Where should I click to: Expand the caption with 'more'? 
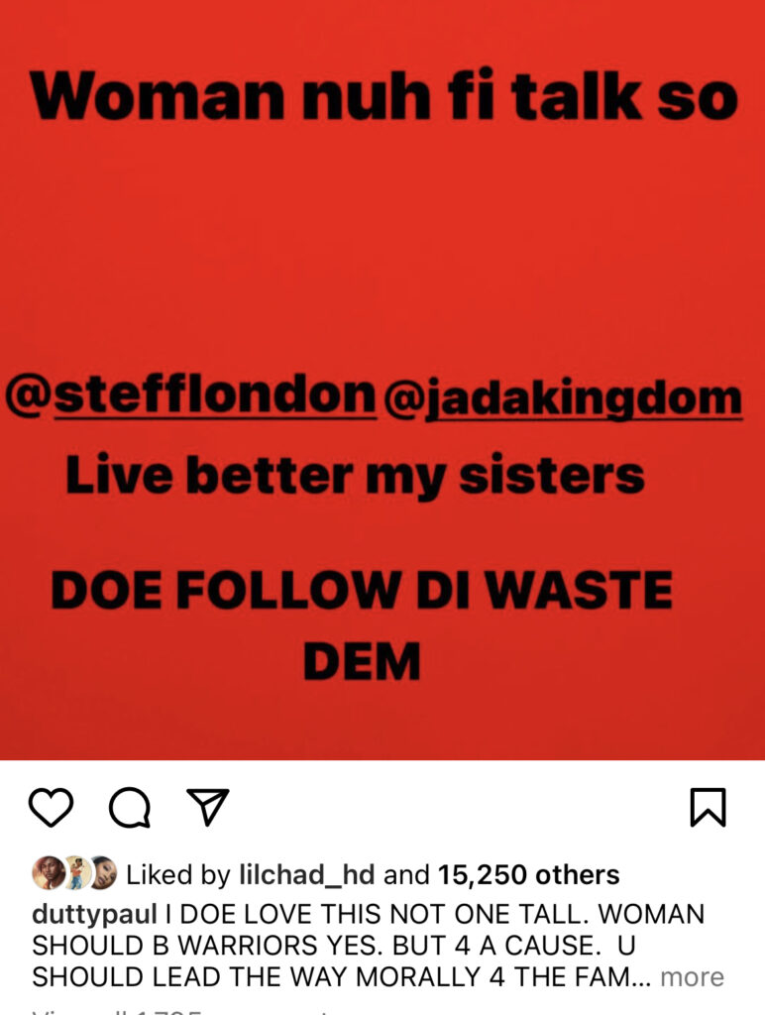pyautogui.click(x=692, y=976)
